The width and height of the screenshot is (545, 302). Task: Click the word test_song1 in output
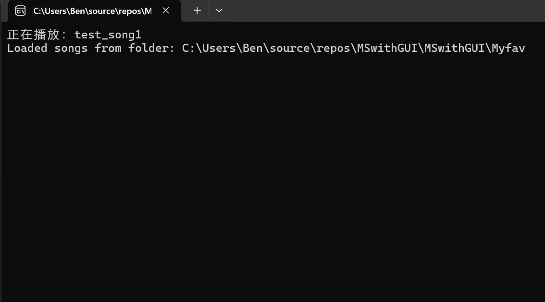[x=108, y=35]
